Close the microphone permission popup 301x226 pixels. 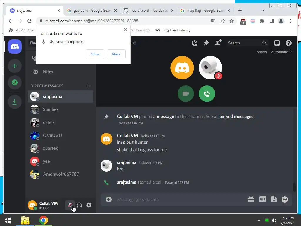pos(125,30)
